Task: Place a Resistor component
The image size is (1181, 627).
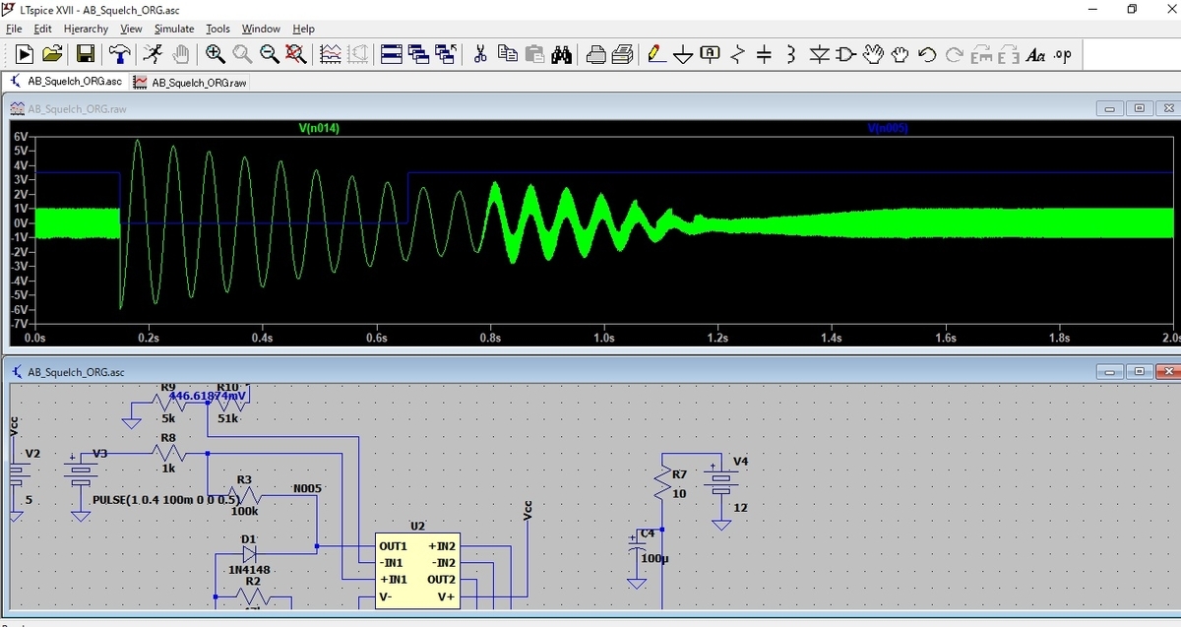Action: [735, 55]
